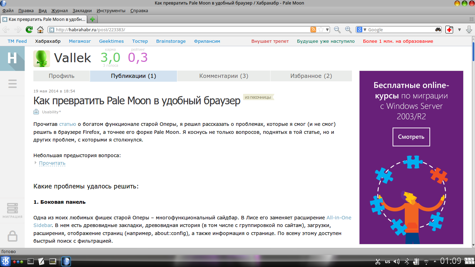Open new tab with green plus button
Image resolution: width=475 pixels, height=267 pixels.
[x=92, y=19]
